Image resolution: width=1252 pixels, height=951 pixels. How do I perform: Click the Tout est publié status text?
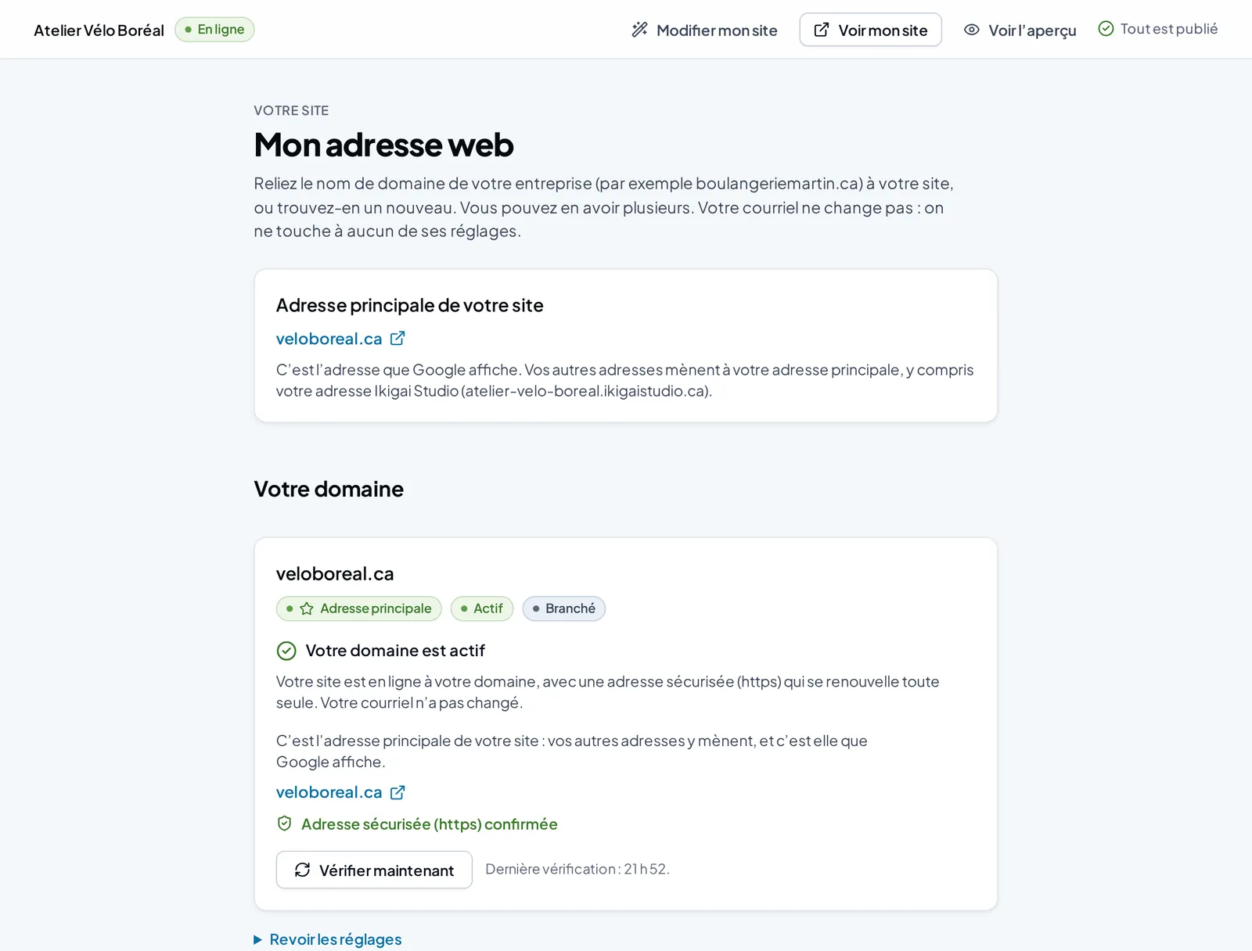click(x=1169, y=29)
